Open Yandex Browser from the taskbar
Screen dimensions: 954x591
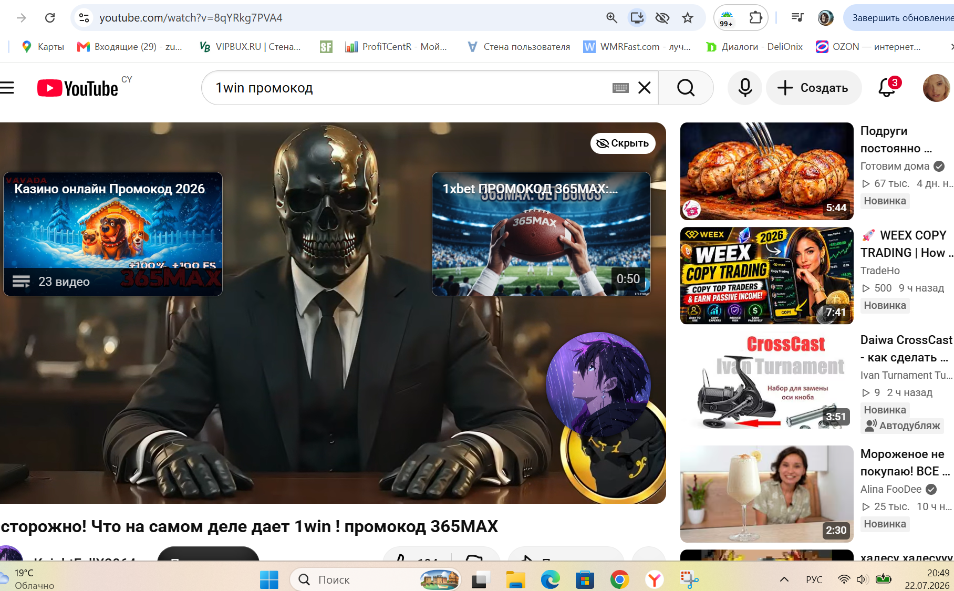coord(654,580)
